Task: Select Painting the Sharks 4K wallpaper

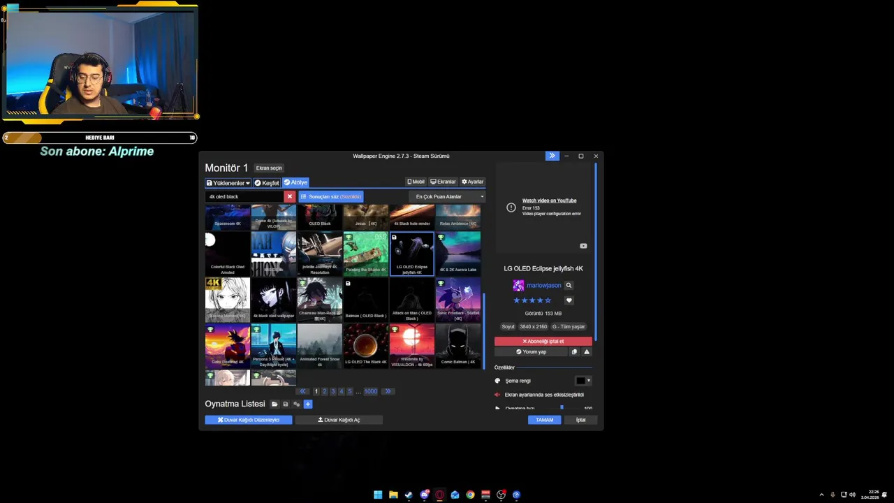Action: click(366, 254)
